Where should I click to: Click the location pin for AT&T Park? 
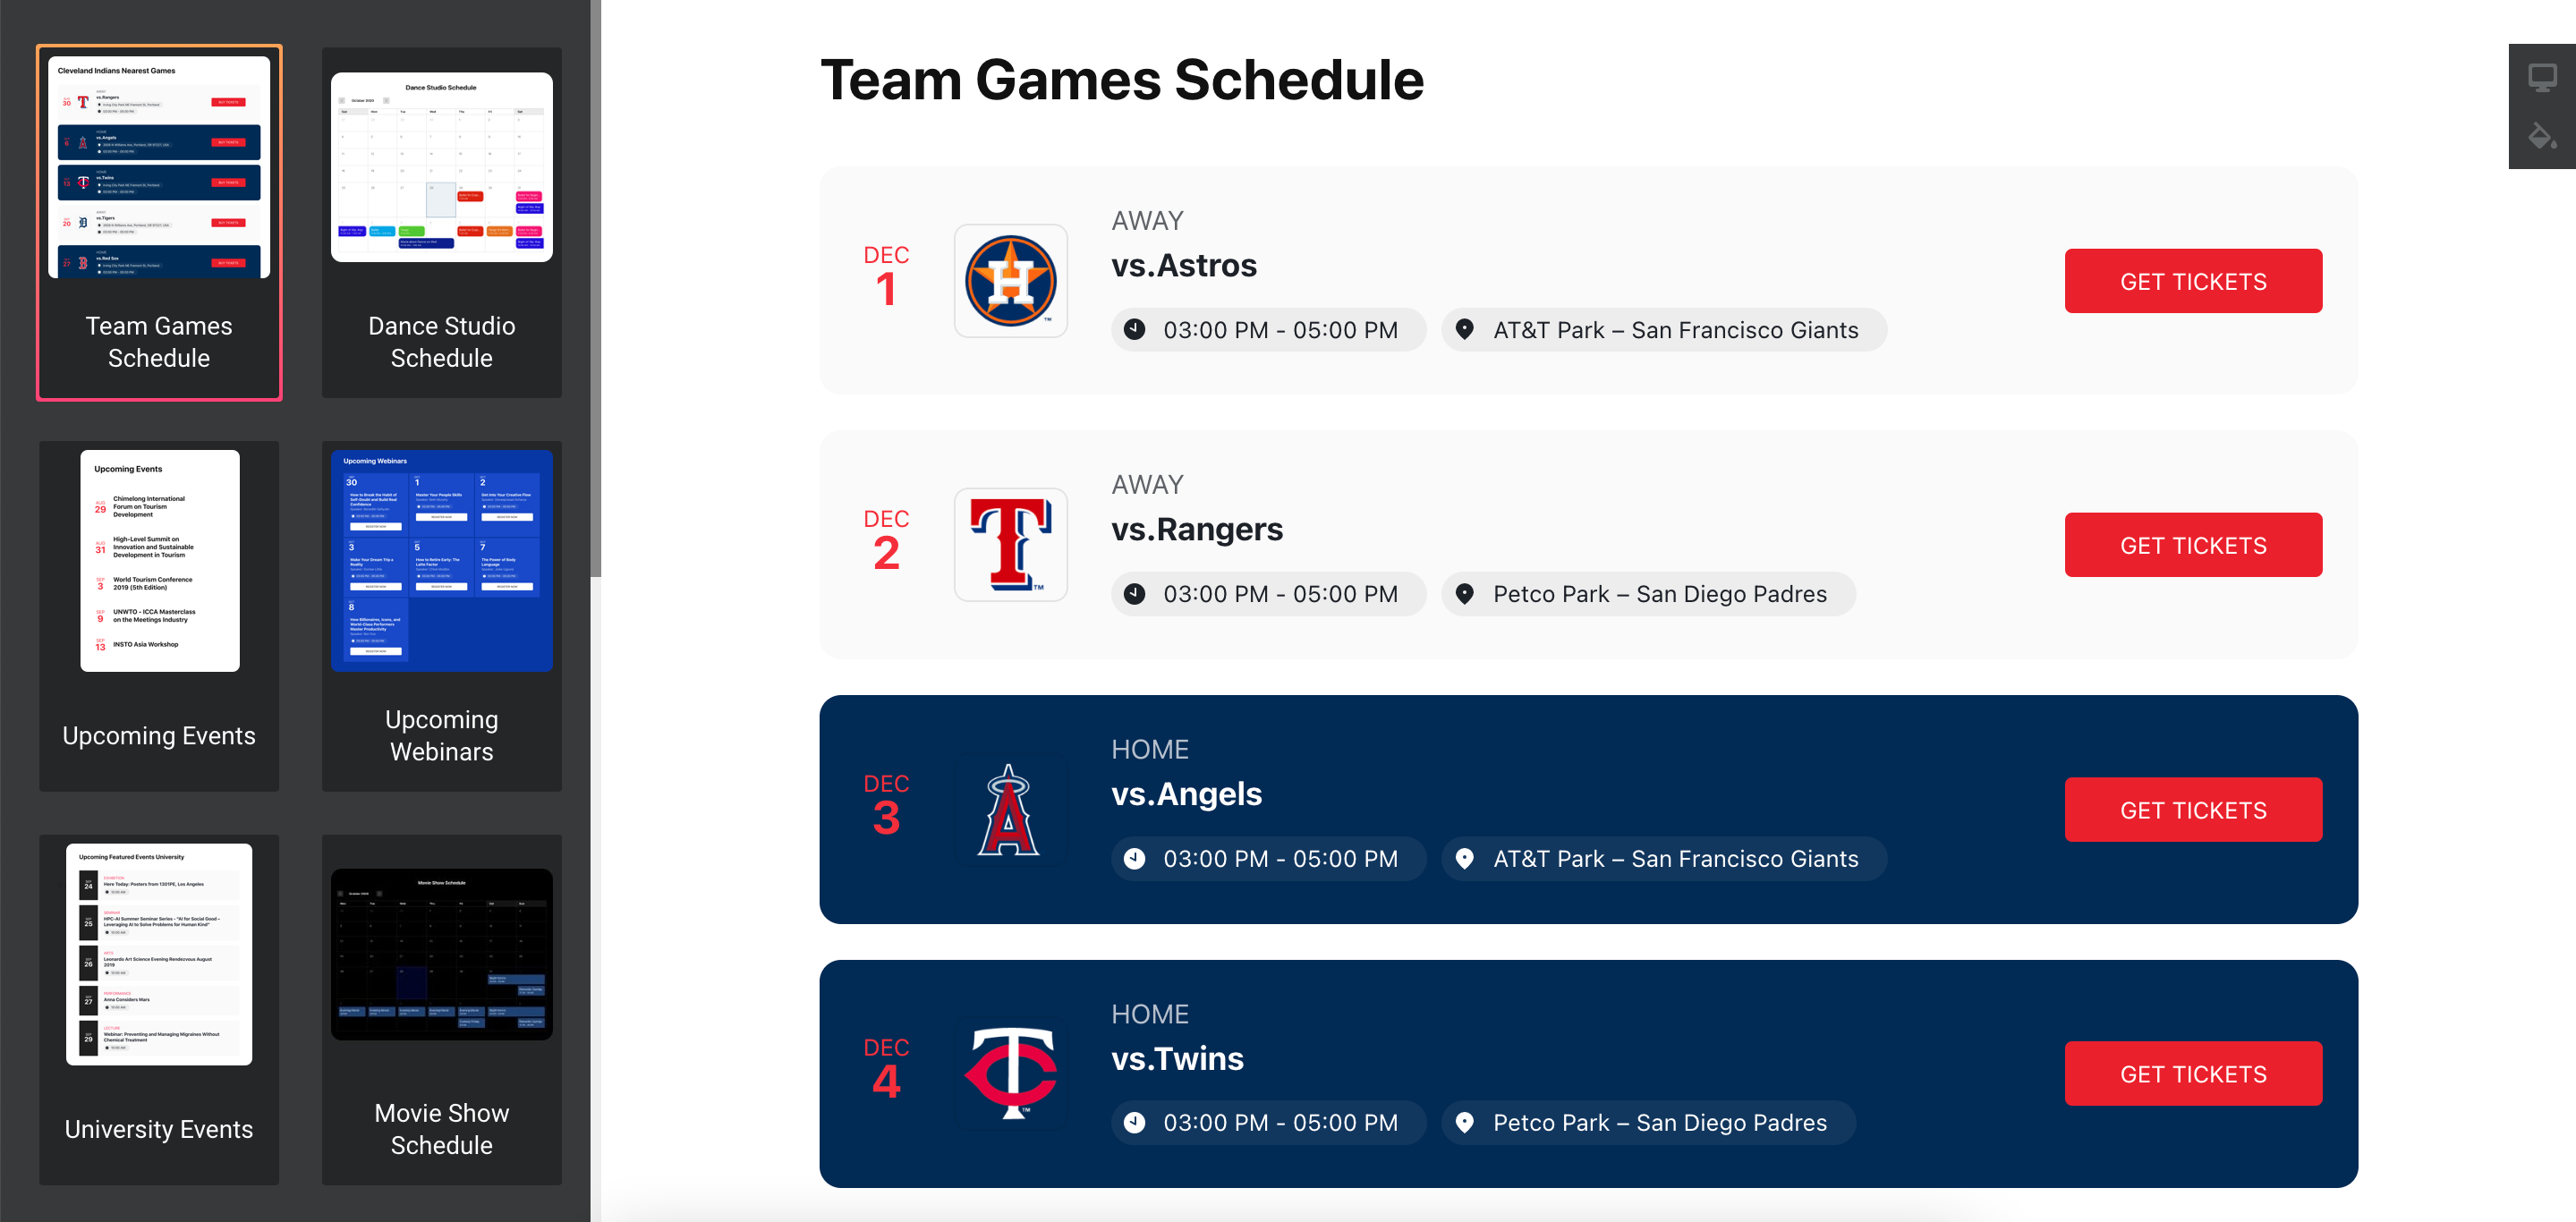pos(1465,329)
